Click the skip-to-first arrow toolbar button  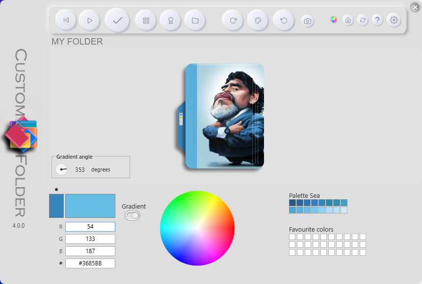(66, 20)
